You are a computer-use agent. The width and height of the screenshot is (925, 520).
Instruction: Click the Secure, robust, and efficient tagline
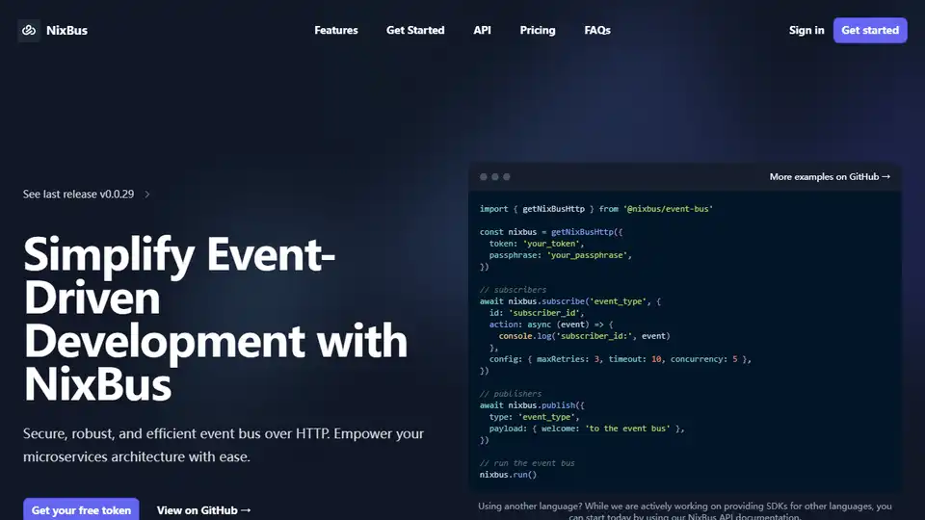pos(224,445)
